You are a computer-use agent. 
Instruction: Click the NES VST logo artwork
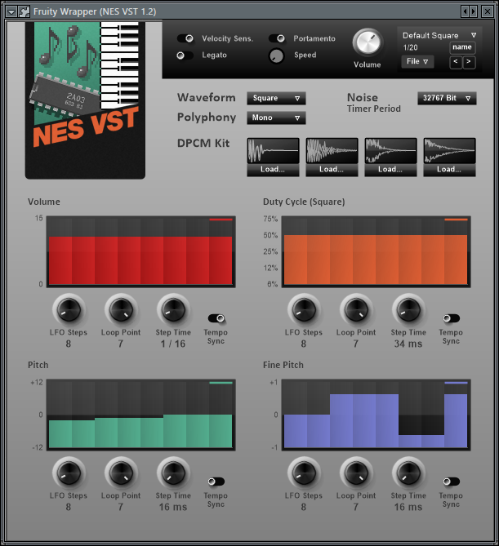coord(86,100)
